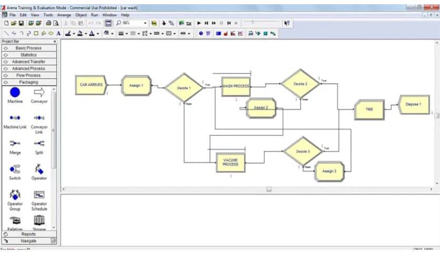
Task: Open the File menu
Action: coord(13,15)
